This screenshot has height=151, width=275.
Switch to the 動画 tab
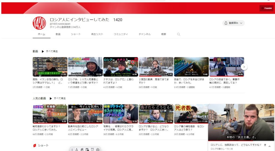(58, 34)
